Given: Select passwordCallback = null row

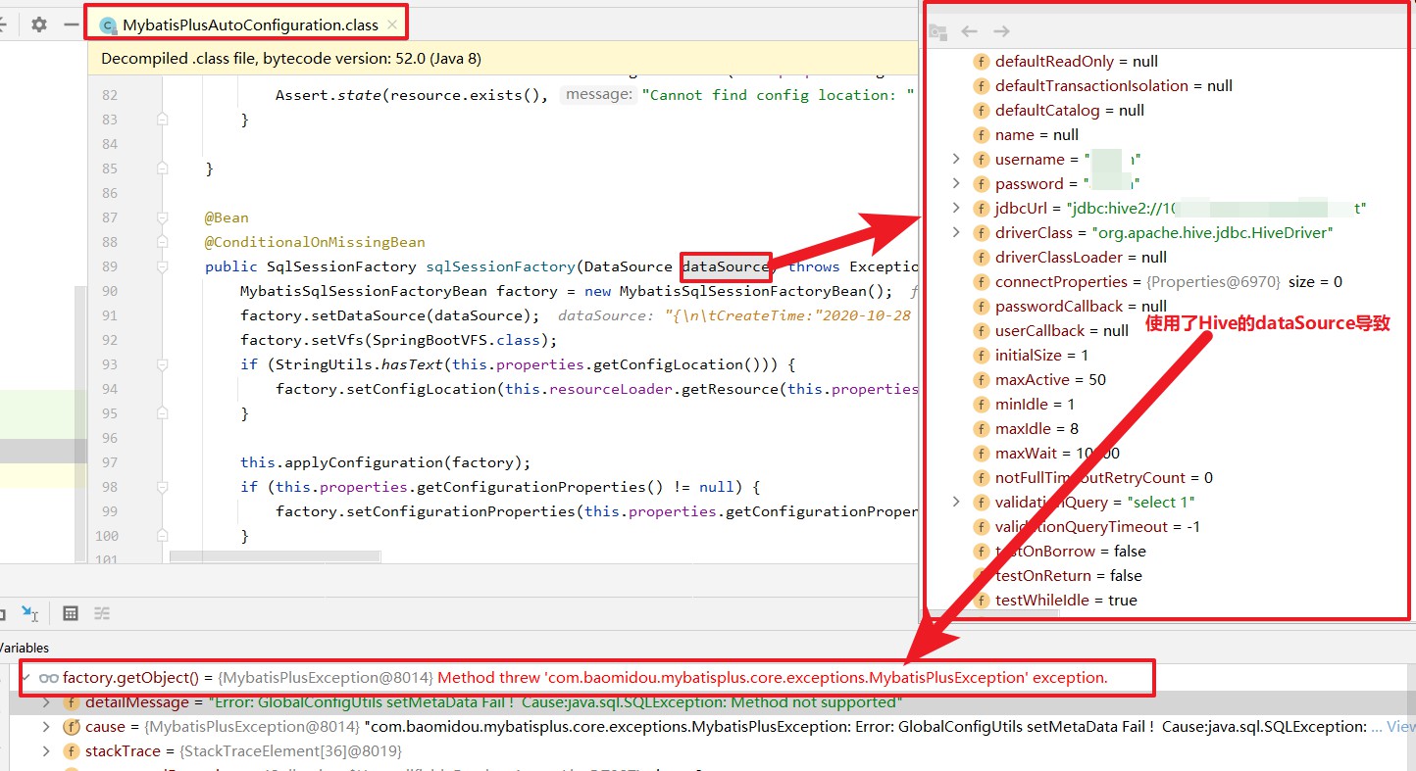Looking at the screenshot, I should pyautogui.click(x=1070, y=306).
